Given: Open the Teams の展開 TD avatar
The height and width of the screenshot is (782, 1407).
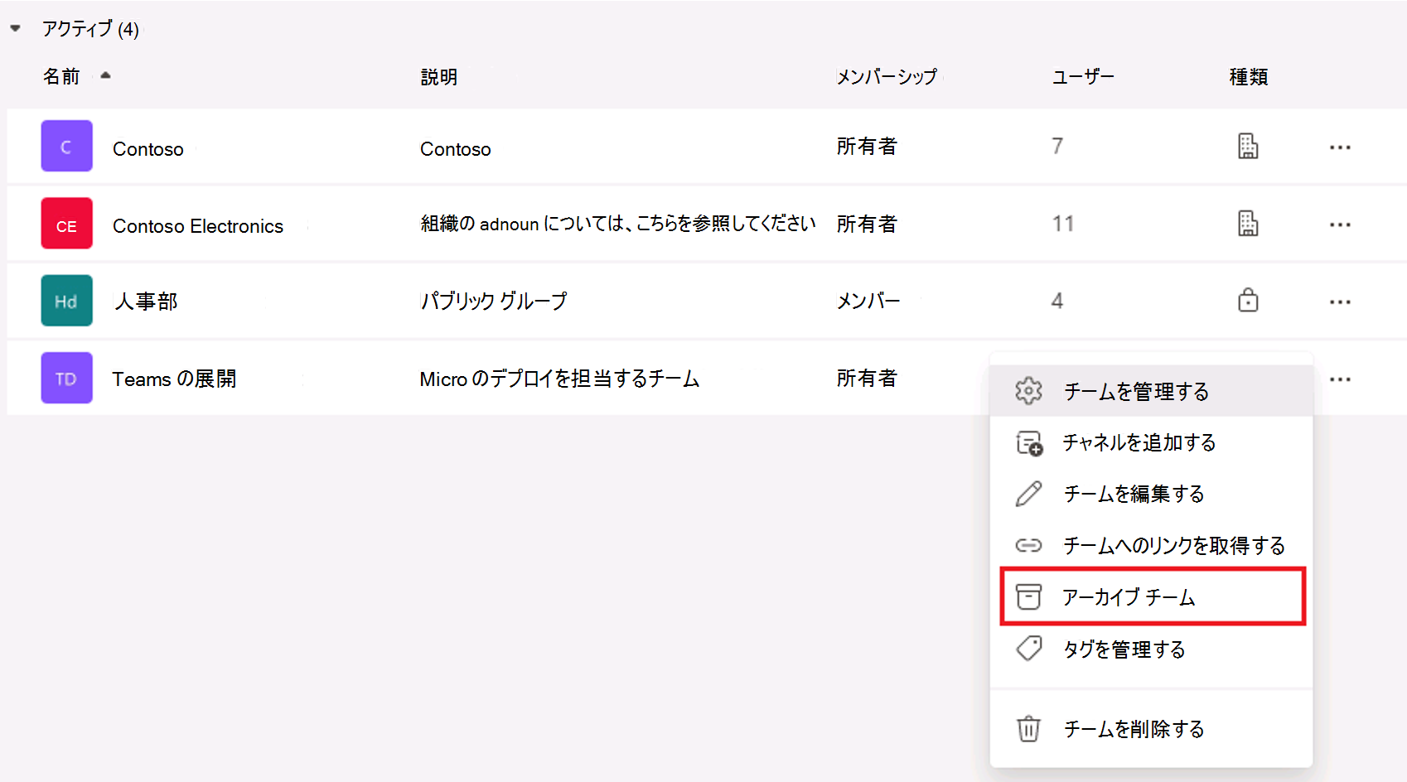Looking at the screenshot, I should tap(66, 379).
